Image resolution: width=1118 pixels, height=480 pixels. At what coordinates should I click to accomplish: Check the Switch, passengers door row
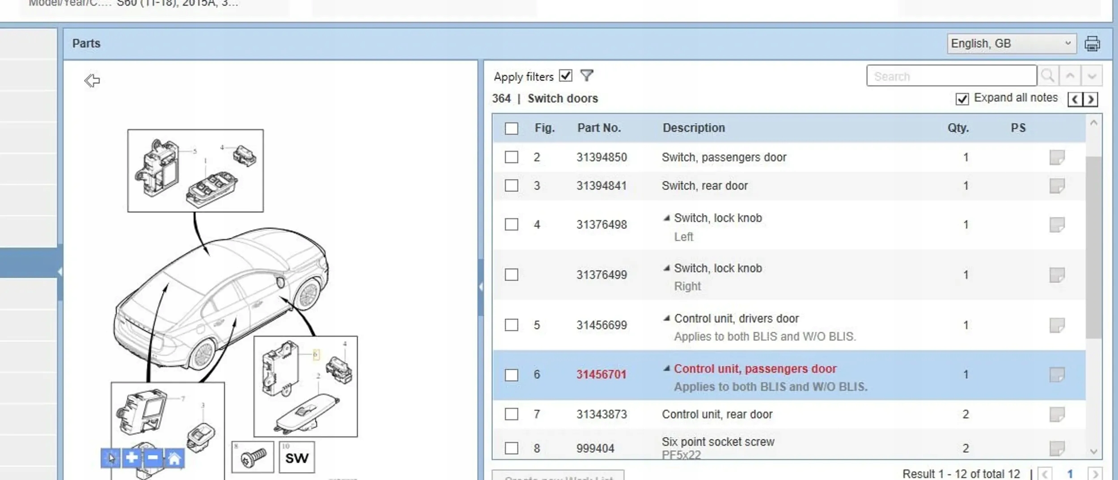(x=511, y=157)
